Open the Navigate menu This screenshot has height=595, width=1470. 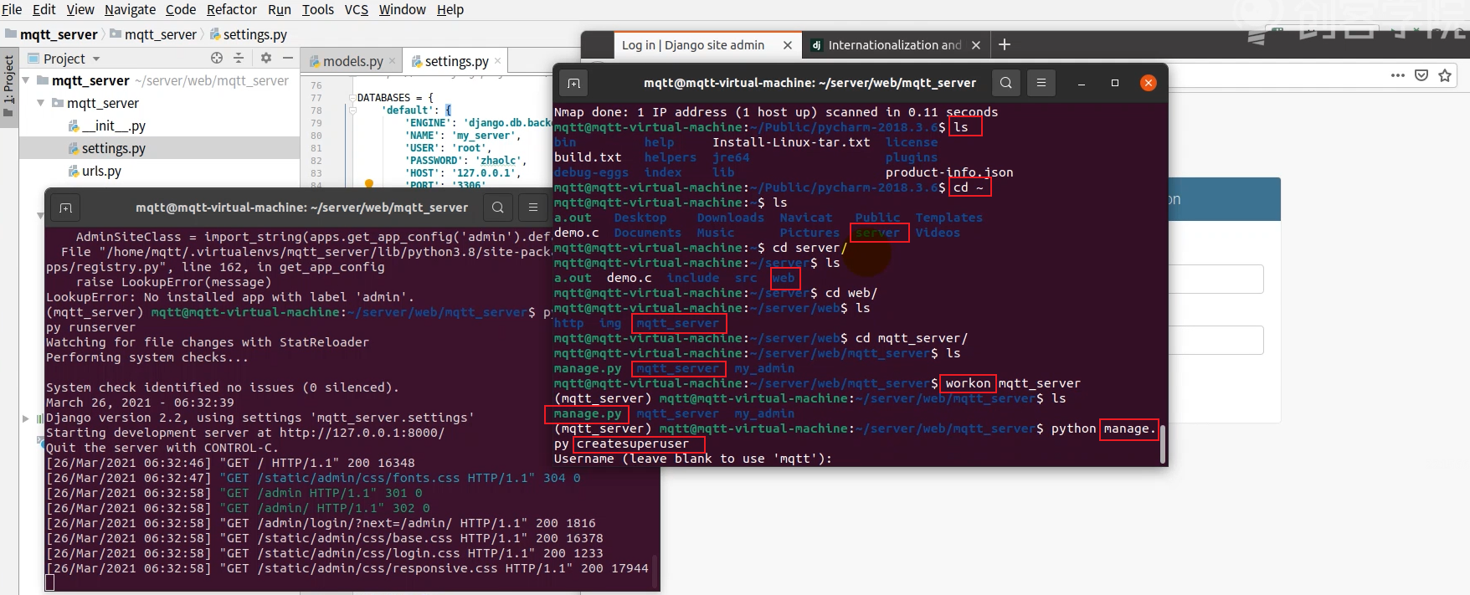click(130, 9)
